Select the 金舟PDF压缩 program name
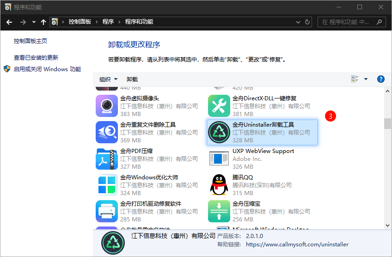 136,151
